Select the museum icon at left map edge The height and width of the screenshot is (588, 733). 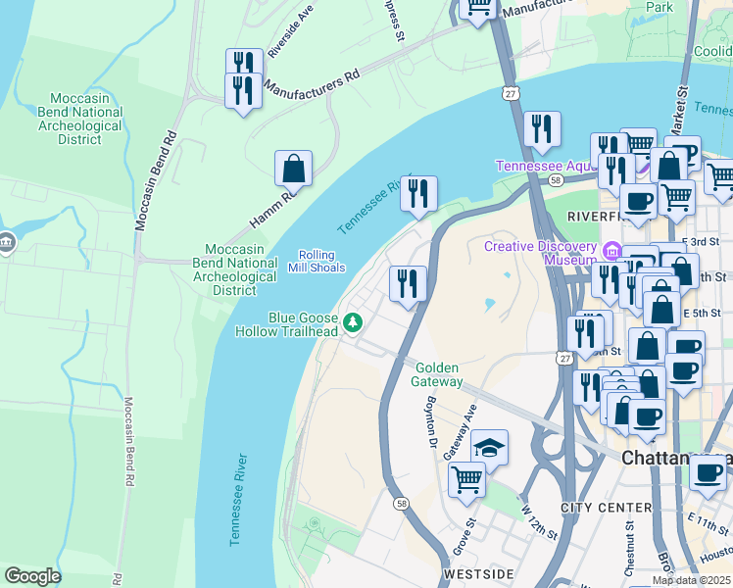pyautogui.click(x=7, y=243)
